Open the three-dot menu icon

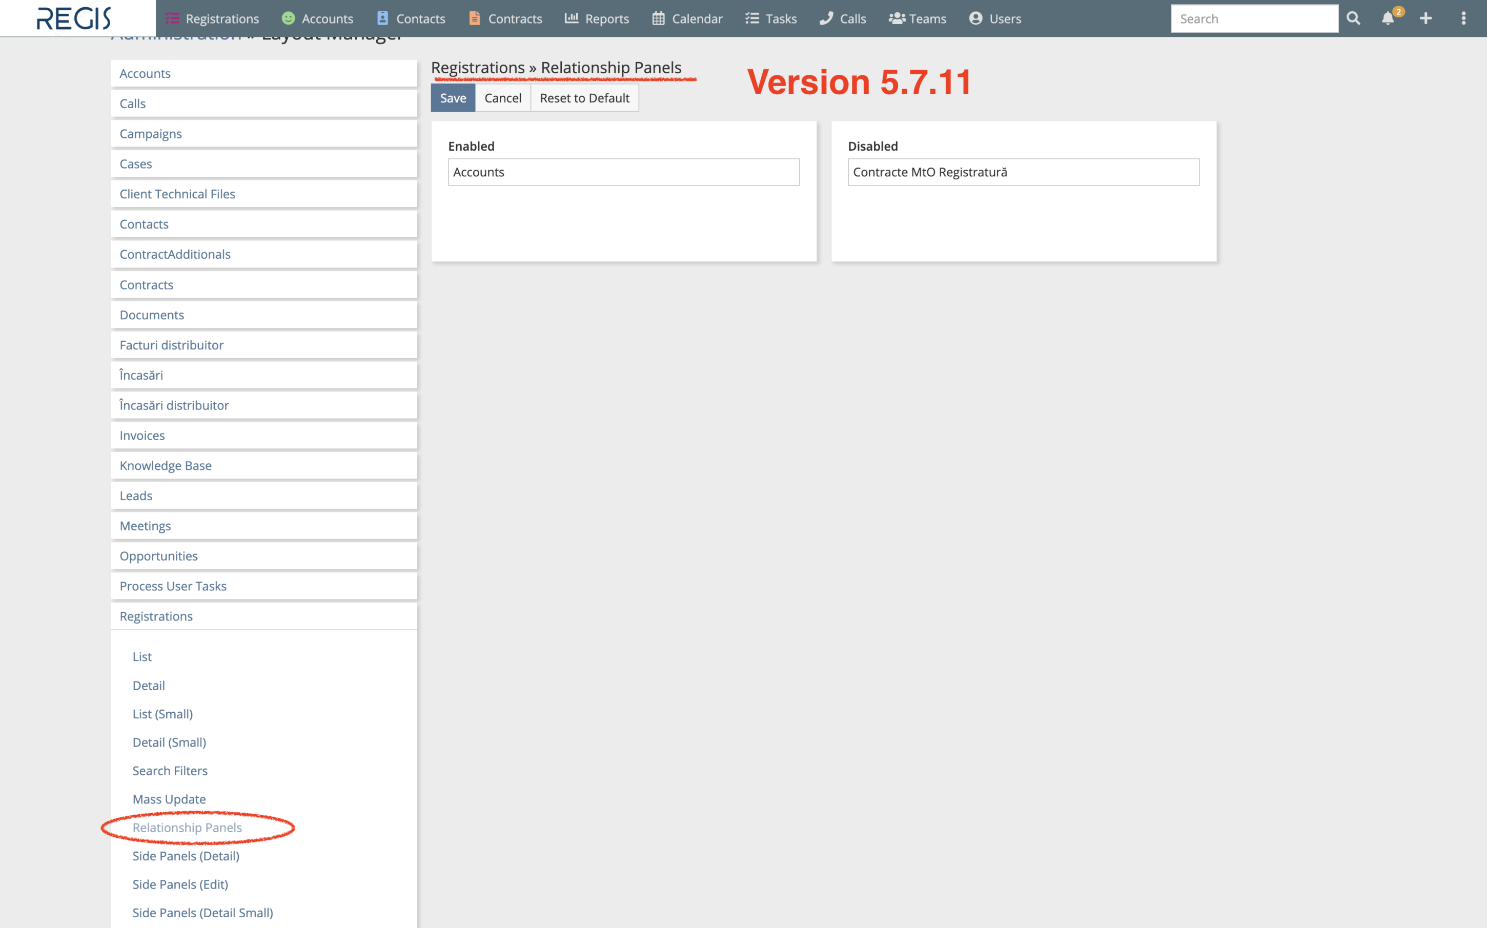pos(1463,18)
